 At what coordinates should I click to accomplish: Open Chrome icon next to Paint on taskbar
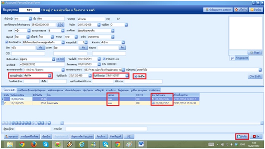[117, 144]
